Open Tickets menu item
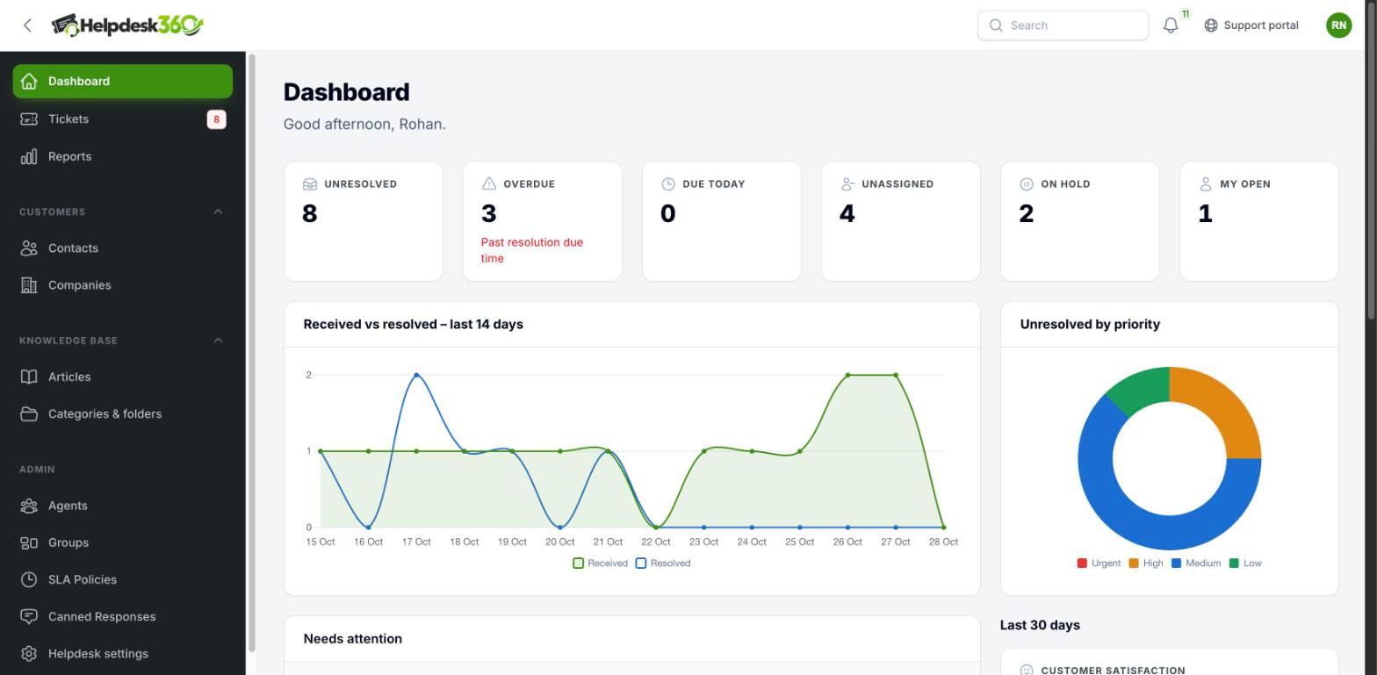This screenshot has height=675, width=1377. pyautogui.click(x=123, y=119)
